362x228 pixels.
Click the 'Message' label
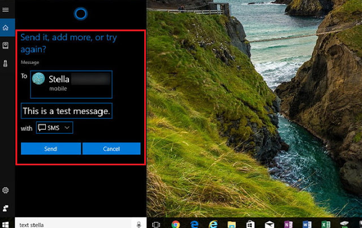30,63
